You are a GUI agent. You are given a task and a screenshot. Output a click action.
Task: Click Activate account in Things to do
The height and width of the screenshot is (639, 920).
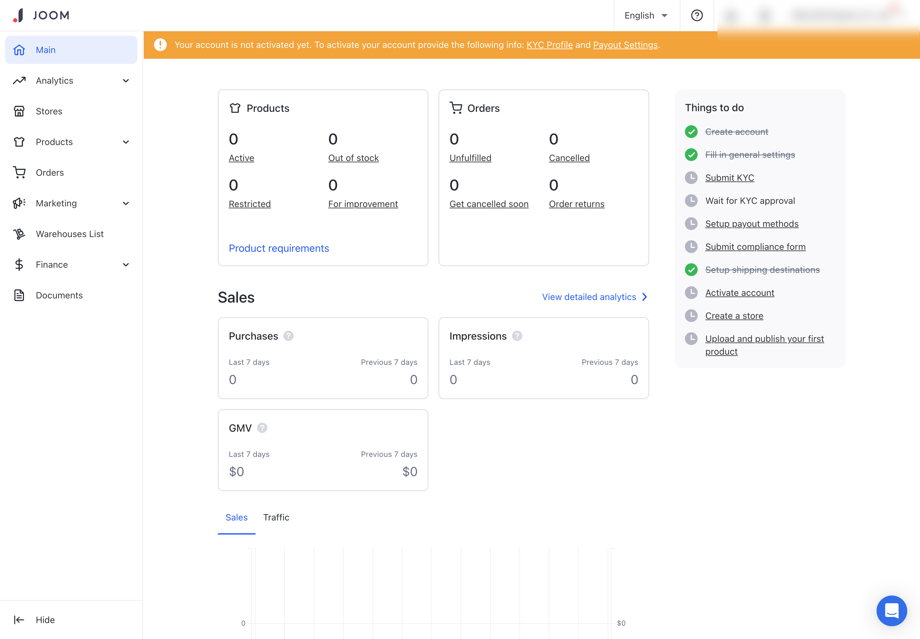[740, 293]
